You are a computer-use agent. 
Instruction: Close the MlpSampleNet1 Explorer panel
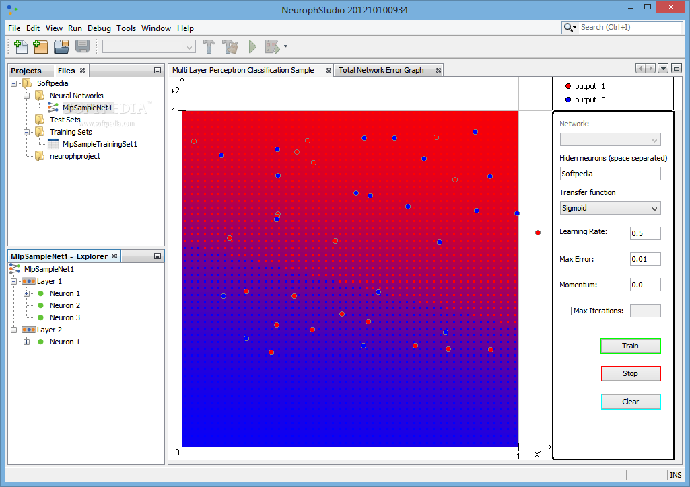click(114, 256)
